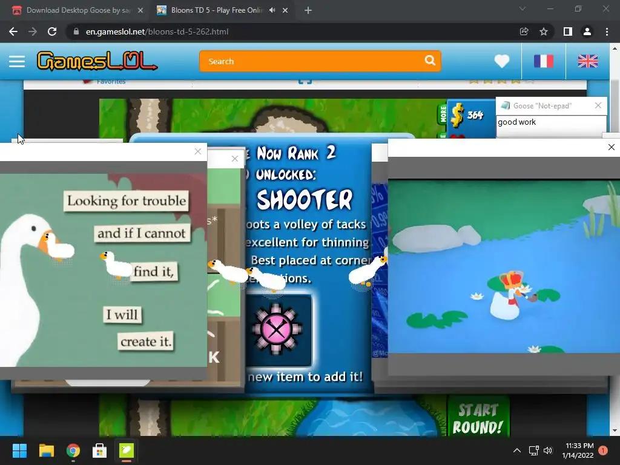Image resolution: width=620 pixels, height=465 pixels.
Task: Click the page scrollbar down arrow
Action: 615,430
